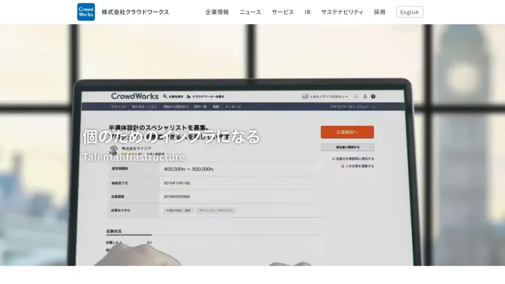
Task: Open the IR navigation item
Action: tap(307, 12)
